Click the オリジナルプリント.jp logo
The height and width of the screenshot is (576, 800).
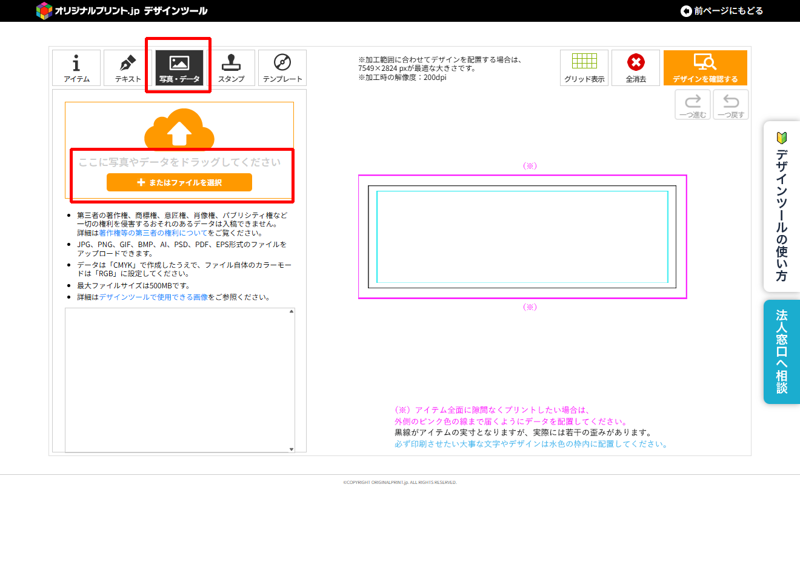pos(121,11)
